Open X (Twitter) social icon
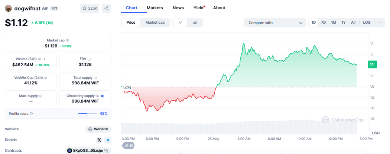 pyautogui.click(x=99, y=140)
